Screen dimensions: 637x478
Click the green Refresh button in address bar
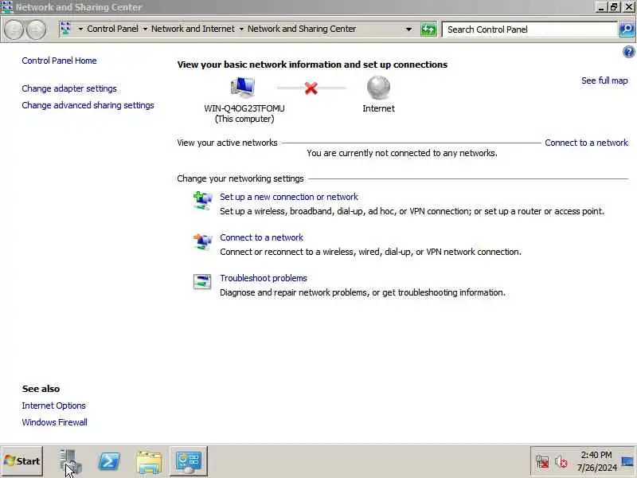click(x=428, y=29)
